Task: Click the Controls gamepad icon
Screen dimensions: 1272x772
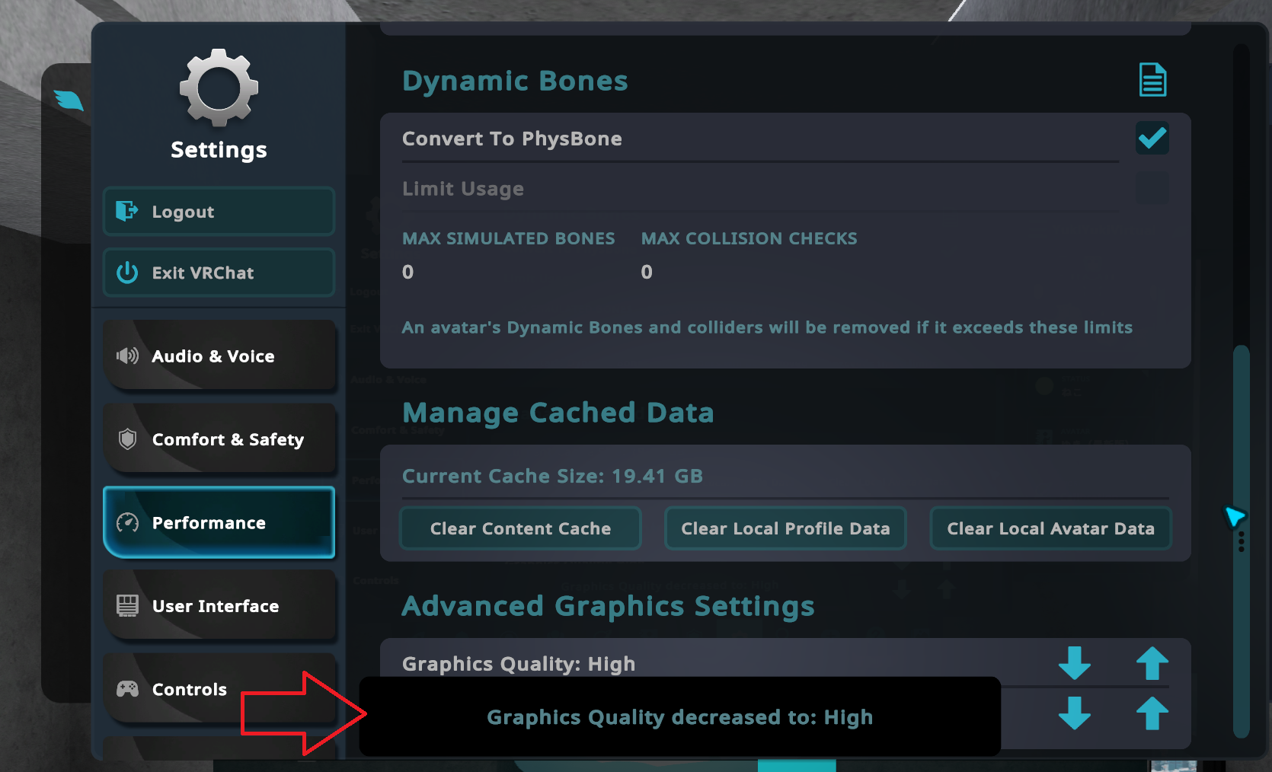Action: tap(127, 689)
